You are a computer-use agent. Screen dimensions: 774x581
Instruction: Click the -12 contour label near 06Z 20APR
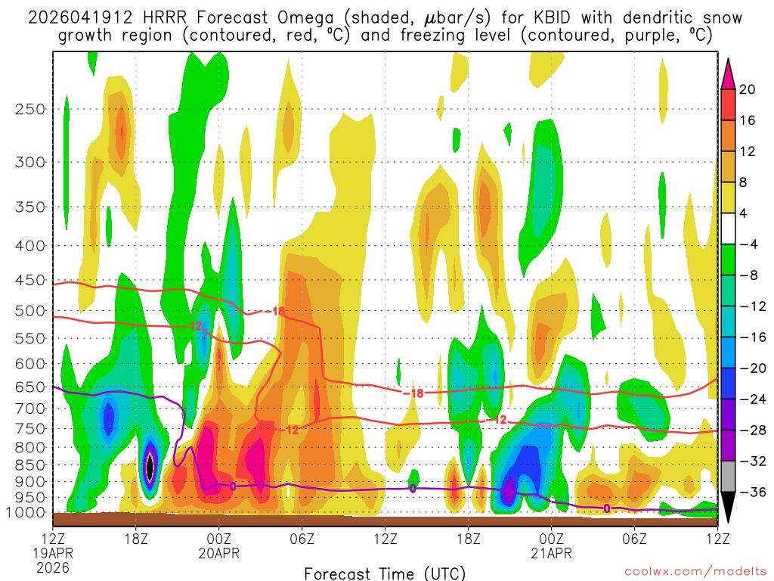click(289, 430)
